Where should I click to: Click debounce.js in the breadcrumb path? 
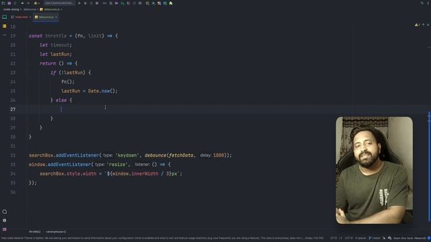pyautogui.click(x=51, y=9)
